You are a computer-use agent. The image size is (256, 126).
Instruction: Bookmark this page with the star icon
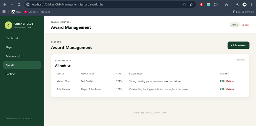coord(191,4)
